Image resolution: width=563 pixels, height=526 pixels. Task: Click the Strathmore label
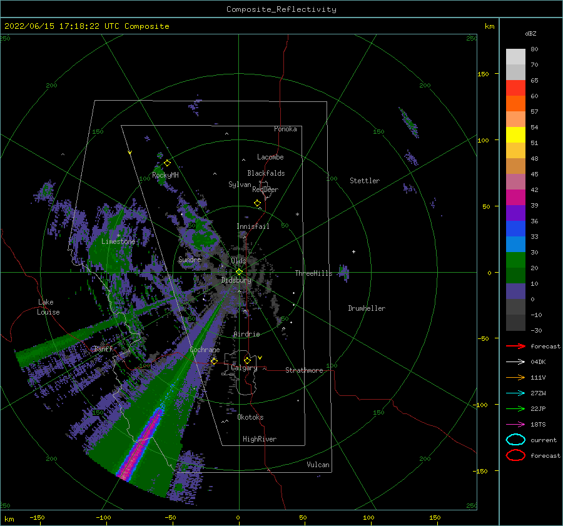304,370
